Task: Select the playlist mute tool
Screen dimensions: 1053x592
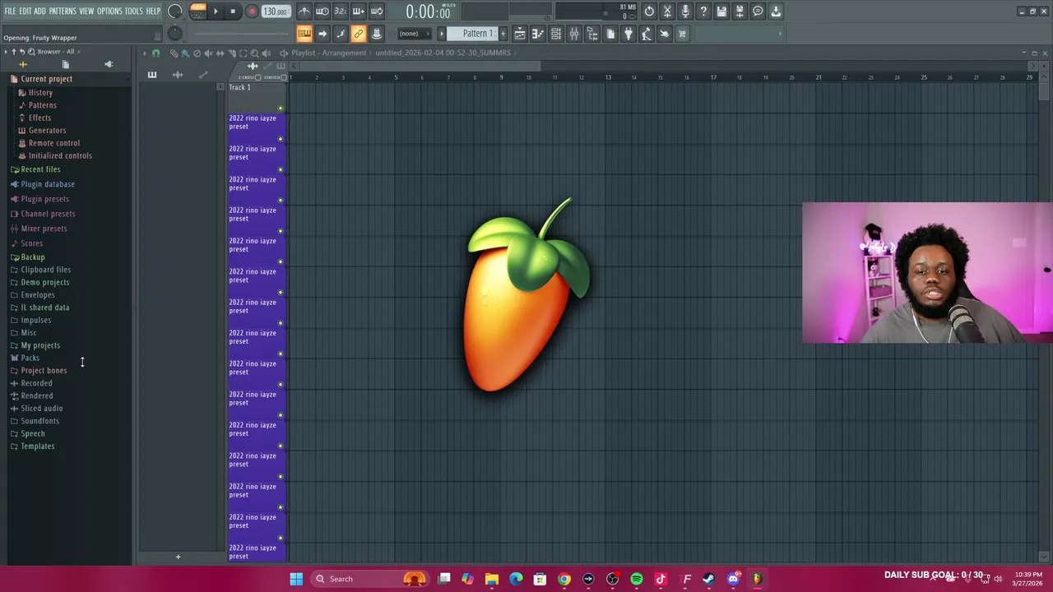Action: point(208,53)
